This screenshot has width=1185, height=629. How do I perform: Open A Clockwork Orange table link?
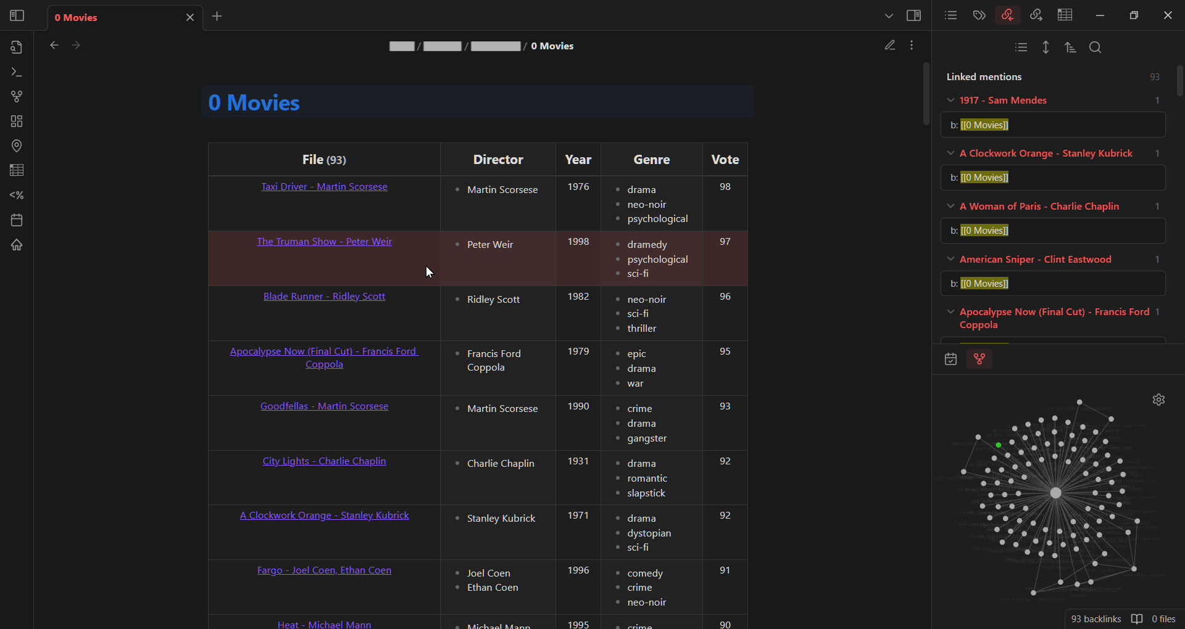(x=324, y=516)
